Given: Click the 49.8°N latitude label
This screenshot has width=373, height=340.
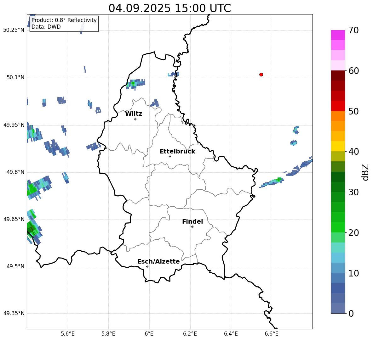Looking at the screenshot, I should 15,172.
